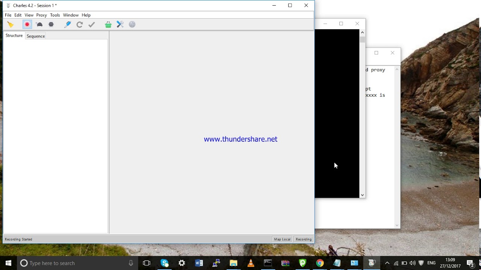Toggle the red Record button in Charles toolbar

(27, 24)
